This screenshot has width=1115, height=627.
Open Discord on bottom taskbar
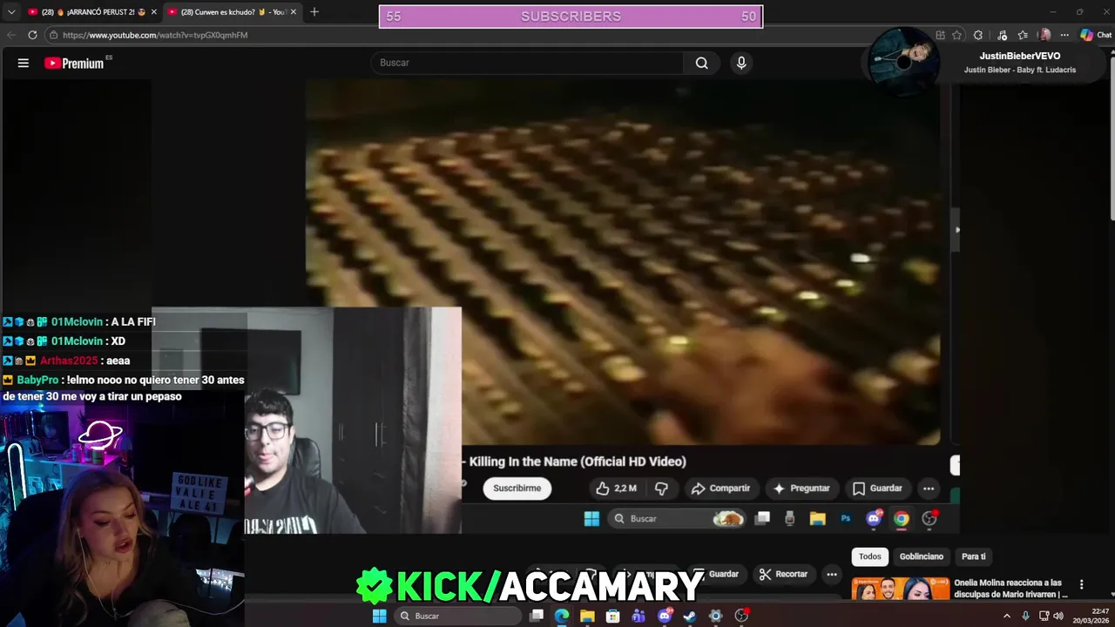pos(665,616)
